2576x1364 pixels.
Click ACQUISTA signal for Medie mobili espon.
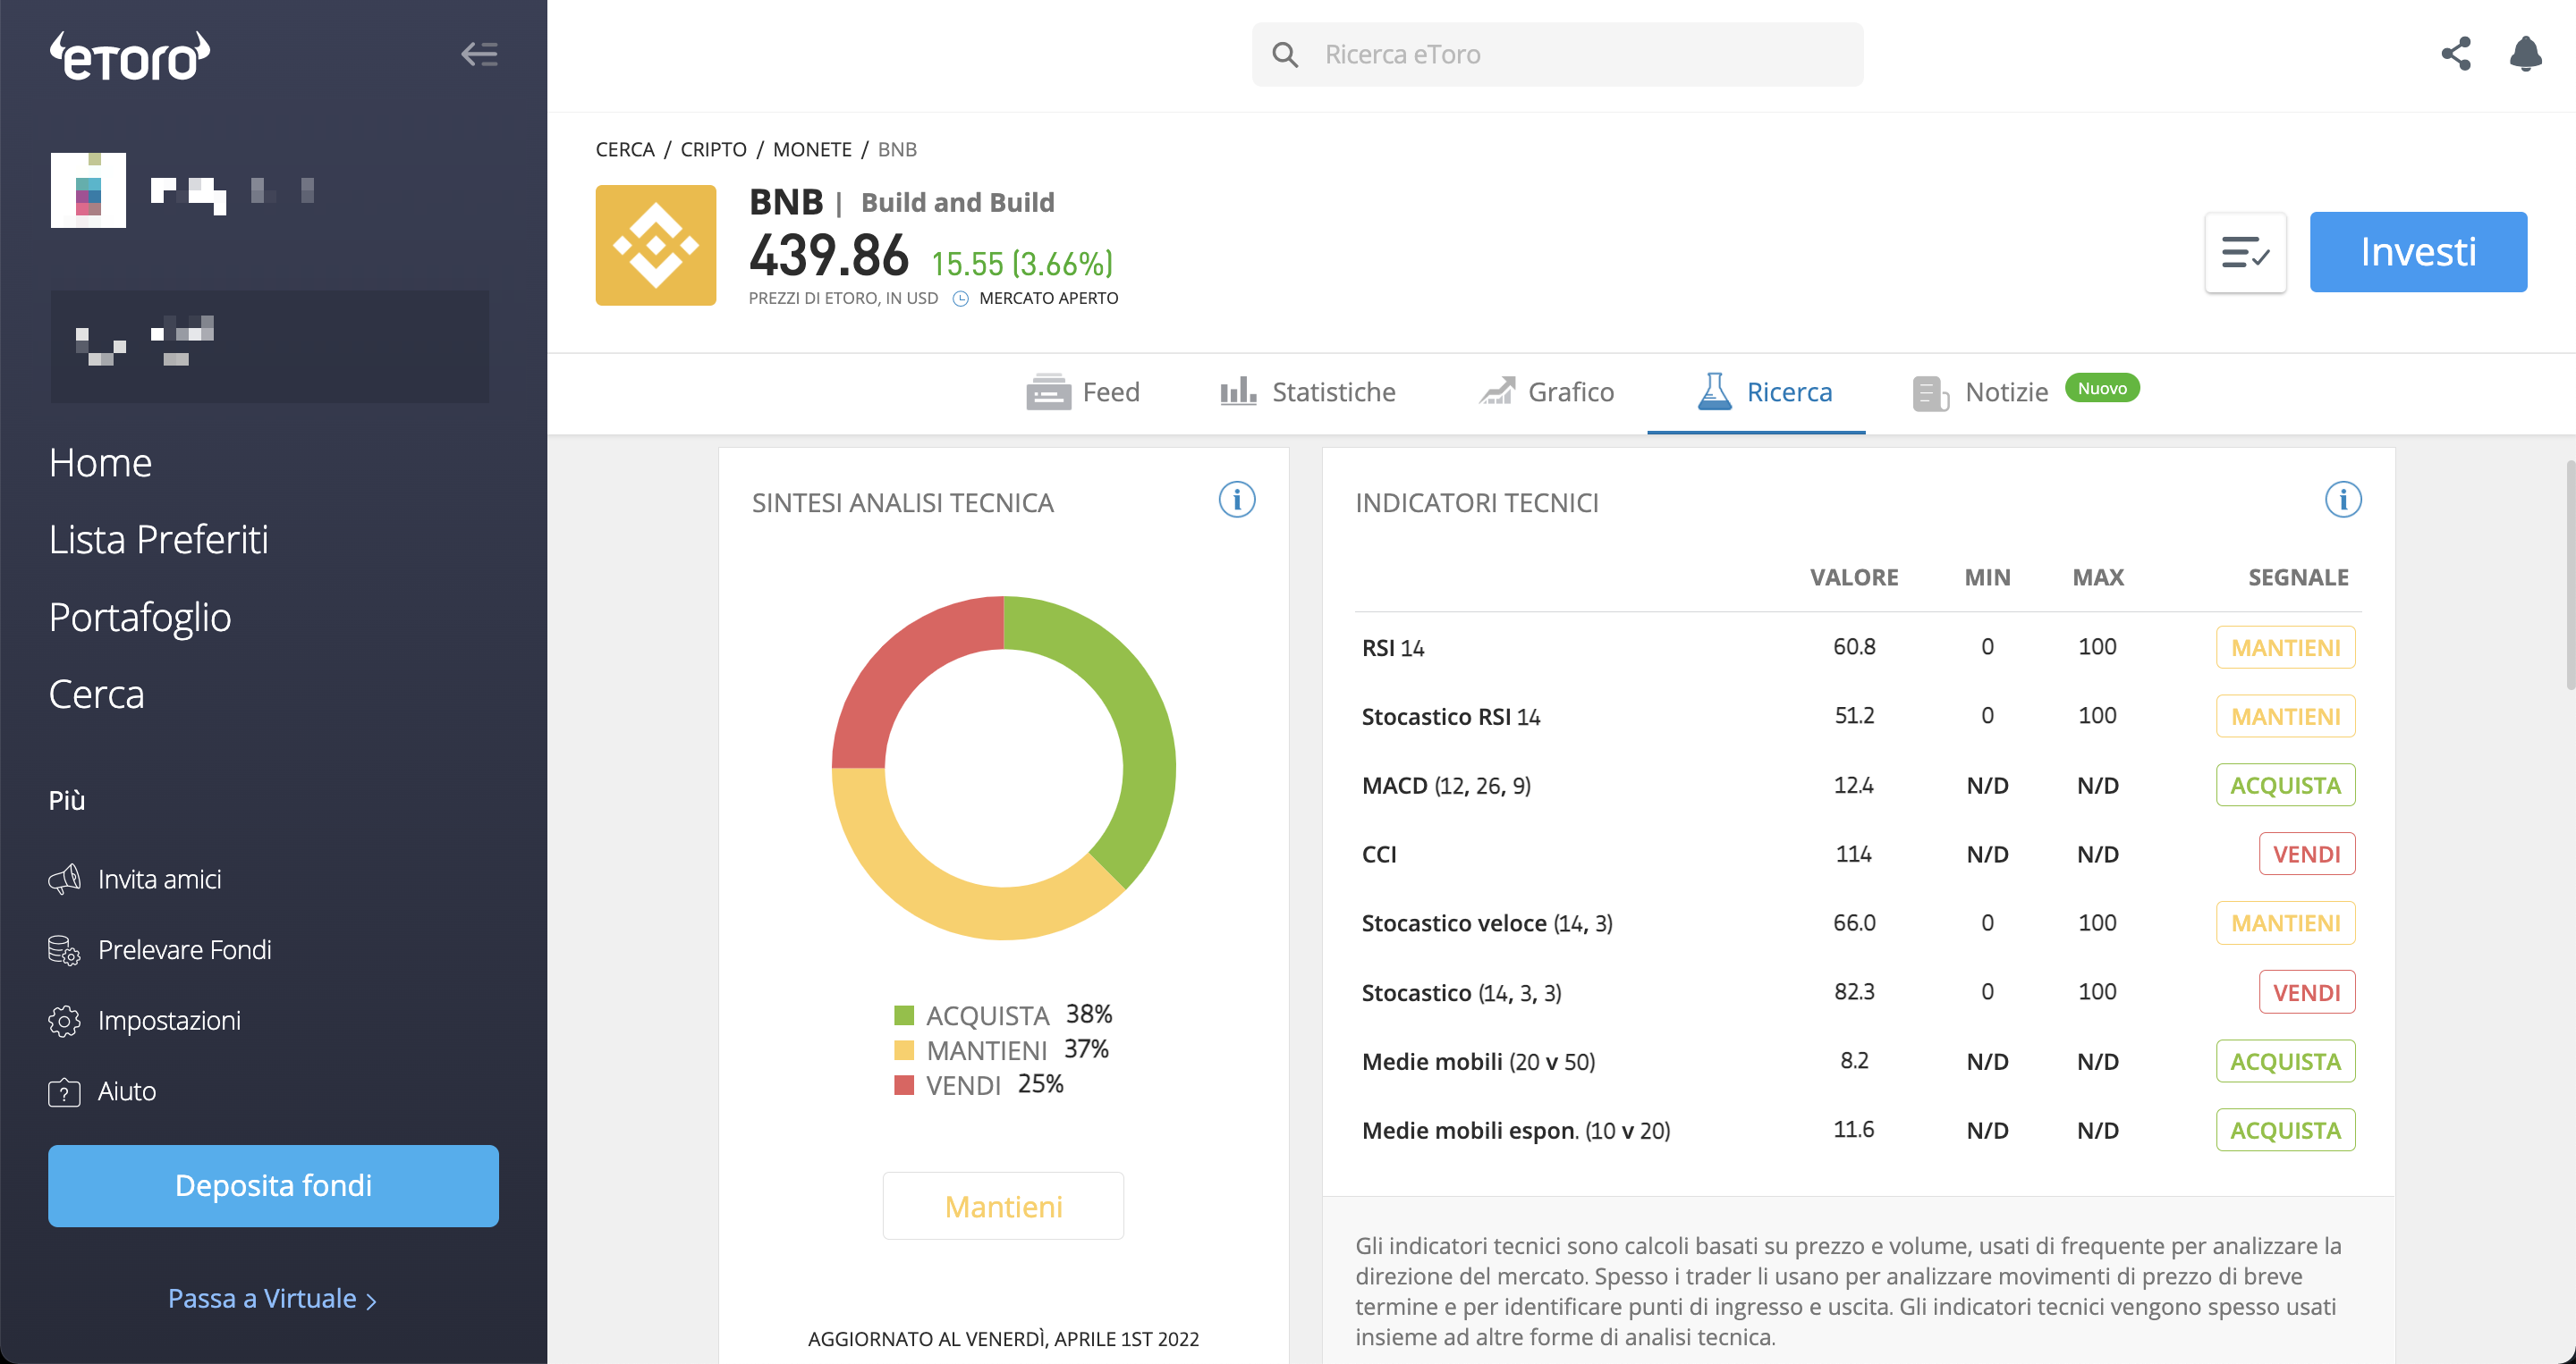(x=2285, y=1130)
